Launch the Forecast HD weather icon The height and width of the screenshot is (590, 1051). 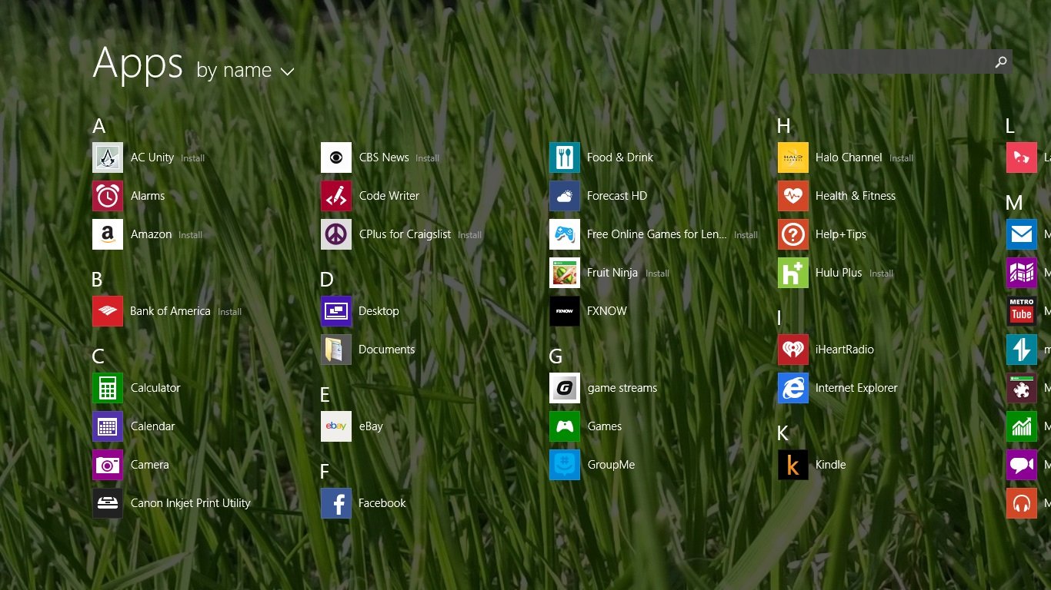pyautogui.click(x=565, y=196)
